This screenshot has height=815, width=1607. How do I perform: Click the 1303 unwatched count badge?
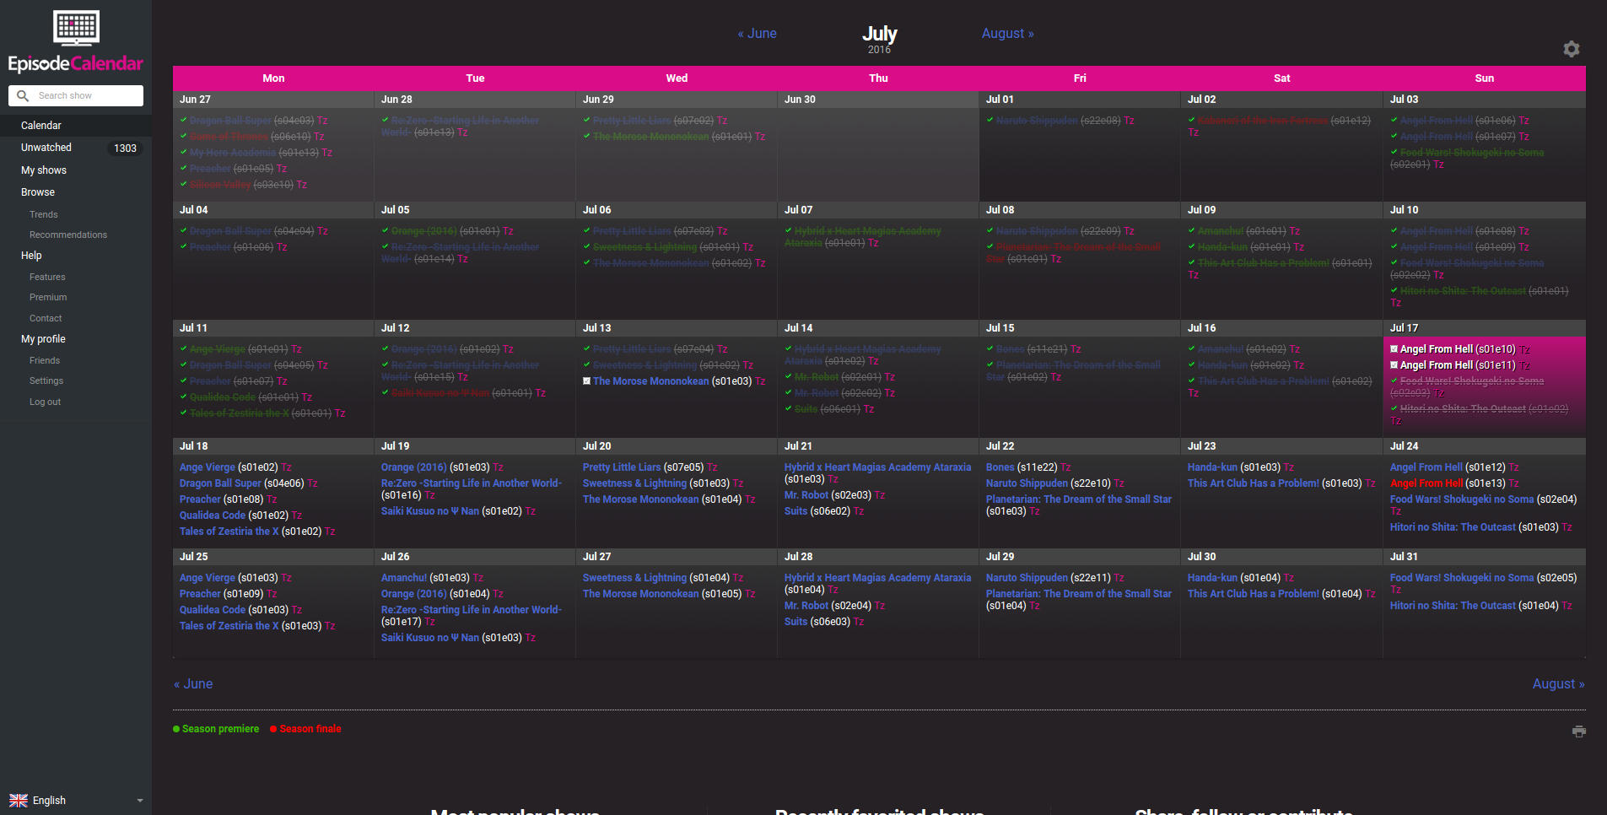[x=126, y=148]
